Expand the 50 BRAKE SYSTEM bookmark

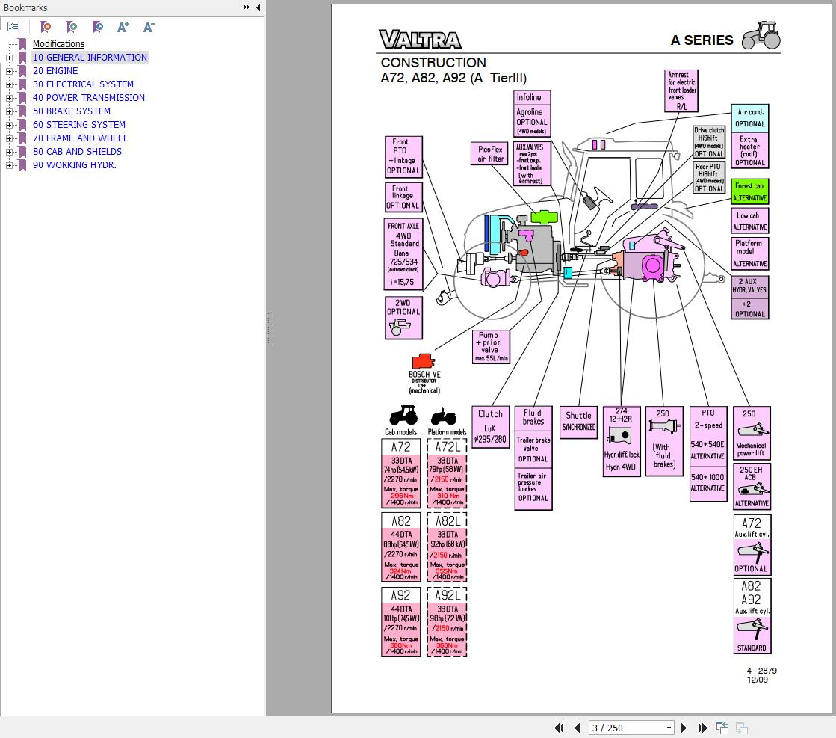click(9, 111)
